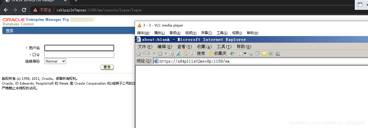Click the VLC cone icon in title bar

[x=139, y=25]
